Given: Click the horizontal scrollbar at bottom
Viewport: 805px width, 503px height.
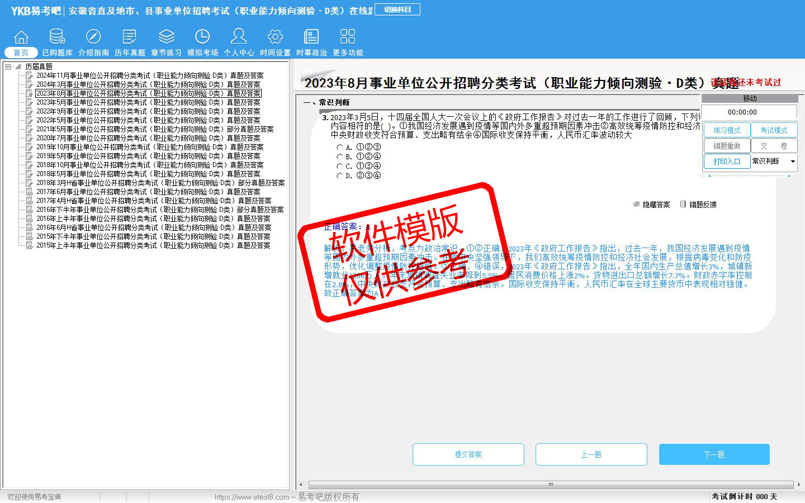Looking at the screenshot, I should point(551,485).
